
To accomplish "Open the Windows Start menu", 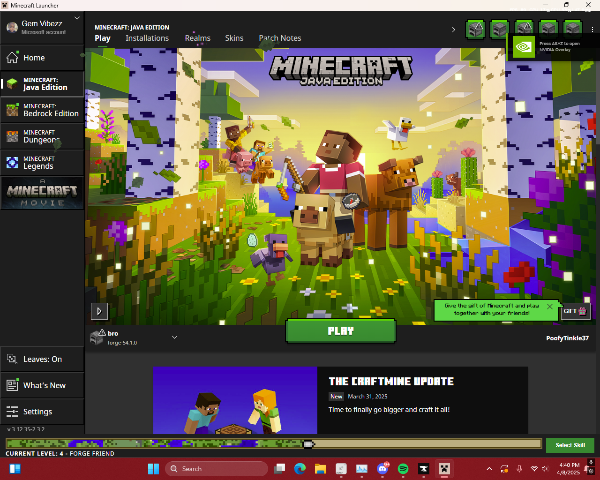I will point(153,469).
